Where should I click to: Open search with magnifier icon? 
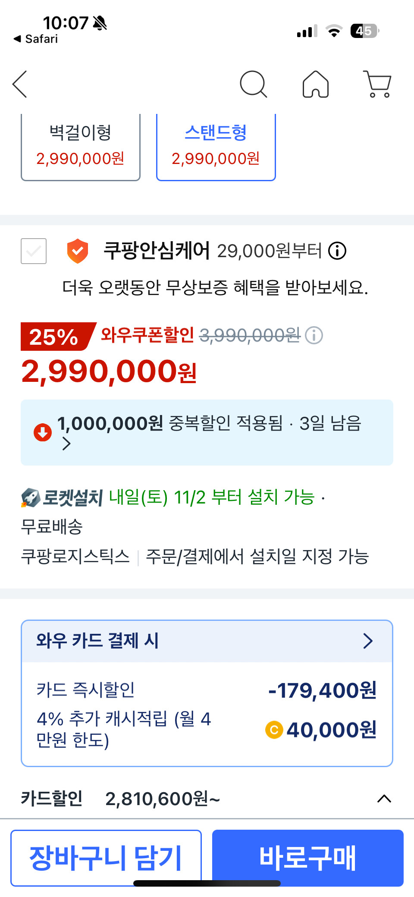253,84
